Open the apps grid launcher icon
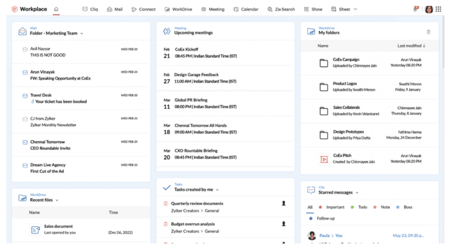The image size is (449, 248). click(438, 9)
